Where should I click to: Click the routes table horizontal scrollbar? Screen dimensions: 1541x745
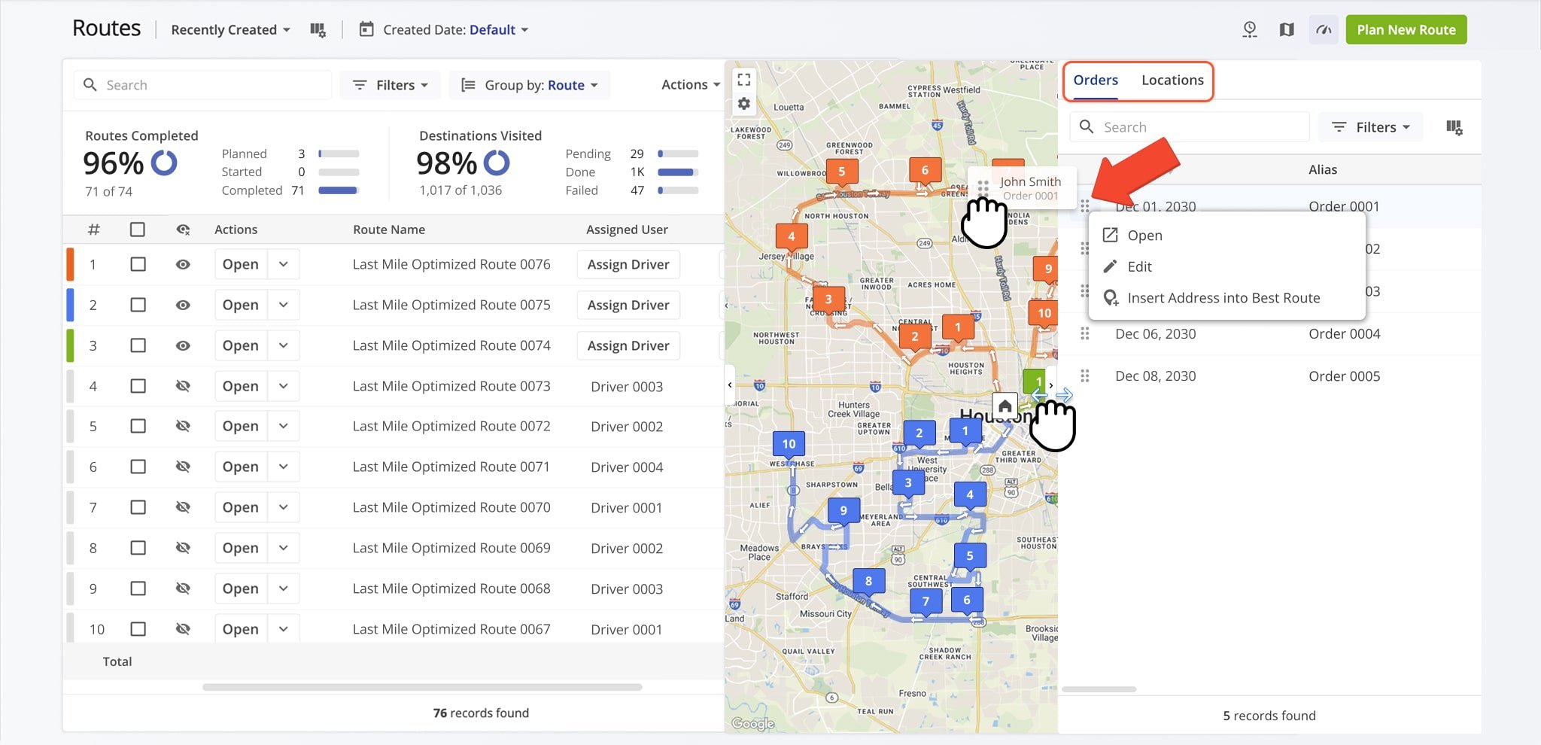pos(421,687)
